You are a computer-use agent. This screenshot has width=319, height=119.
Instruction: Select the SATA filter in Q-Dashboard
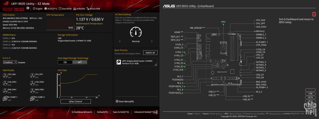coord(310,97)
